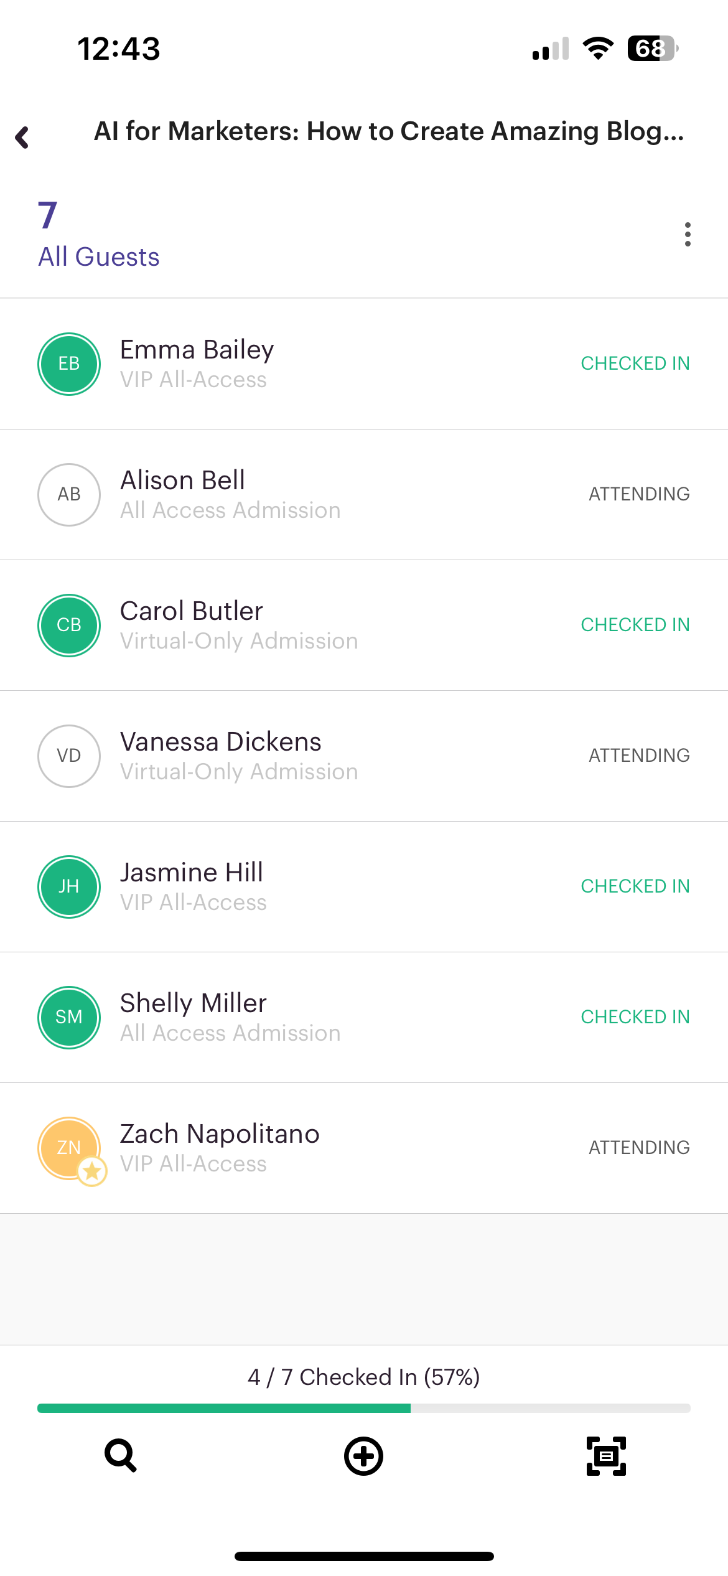Toggle Vanessa Dickens's ATTENDING status
This screenshot has height=1576, width=728.
pyautogui.click(x=640, y=756)
